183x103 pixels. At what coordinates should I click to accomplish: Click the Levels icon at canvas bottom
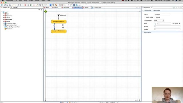coord(139,100)
